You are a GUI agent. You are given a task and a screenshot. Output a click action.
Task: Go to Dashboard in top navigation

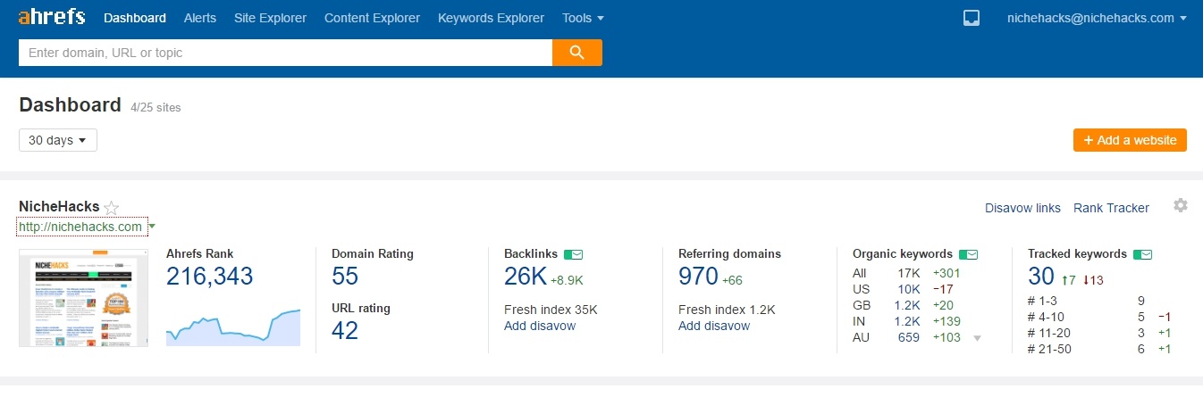tap(135, 18)
